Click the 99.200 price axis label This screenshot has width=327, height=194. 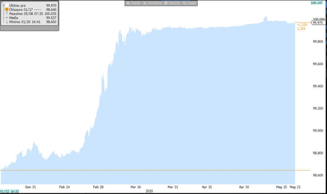click(318, 109)
